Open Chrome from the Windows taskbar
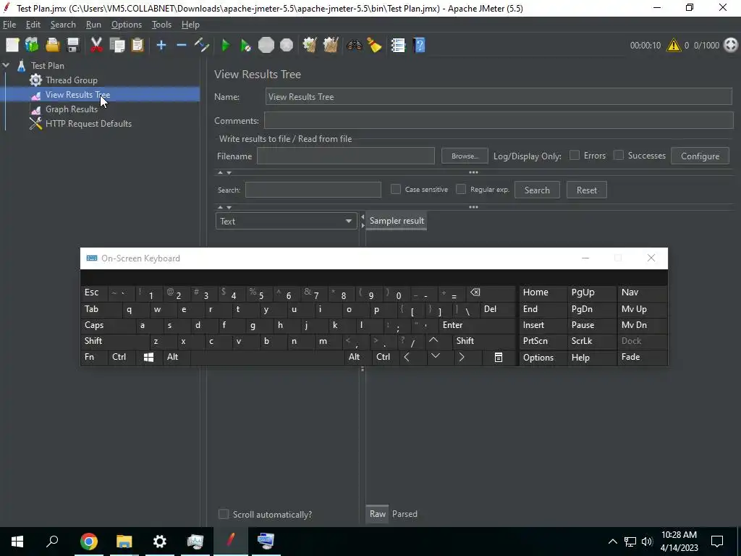The height and width of the screenshot is (556, 741). click(89, 542)
